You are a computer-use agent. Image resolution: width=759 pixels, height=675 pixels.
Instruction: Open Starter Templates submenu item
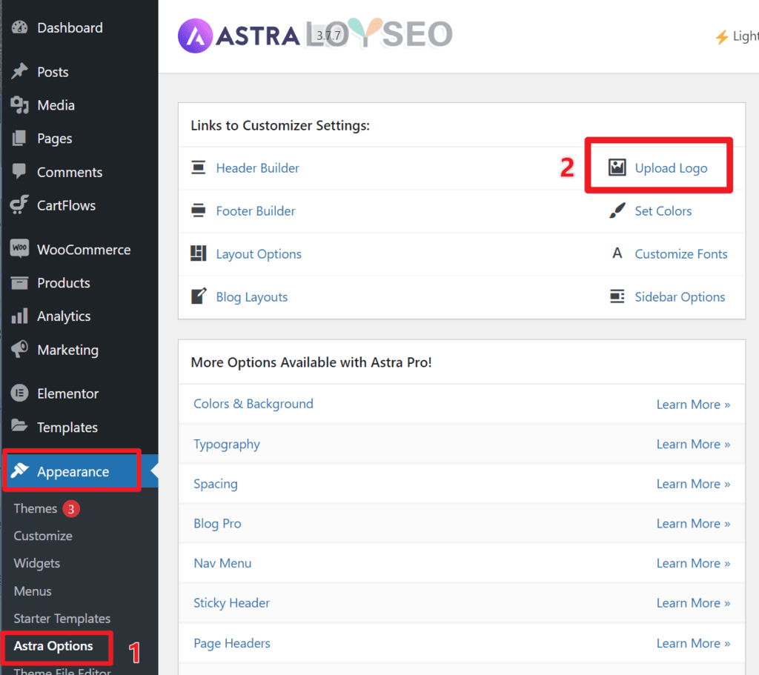(x=62, y=619)
